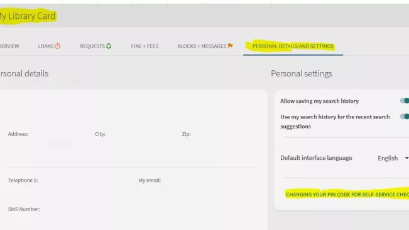Click the My email: label
This screenshot has height=230, width=409.
(x=150, y=180)
